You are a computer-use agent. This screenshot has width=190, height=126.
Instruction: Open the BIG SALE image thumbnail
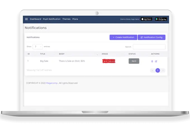pos(109,61)
